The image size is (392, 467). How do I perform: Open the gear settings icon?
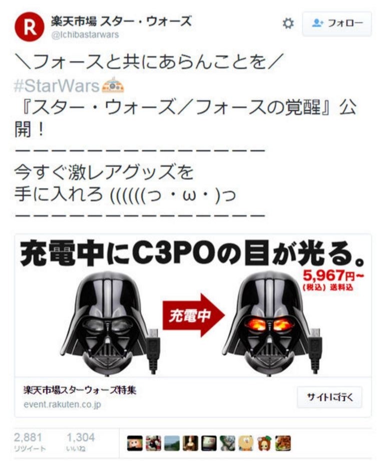click(x=288, y=23)
